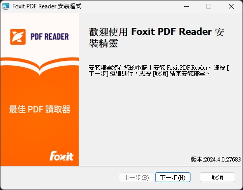Click the disabled 上一步(B) button

(x=136, y=177)
